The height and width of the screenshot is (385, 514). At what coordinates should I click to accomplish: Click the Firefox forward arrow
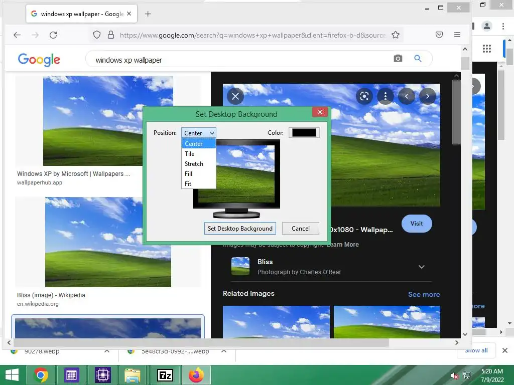pos(35,35)
